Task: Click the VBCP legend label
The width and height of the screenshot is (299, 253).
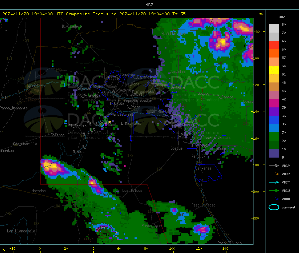Action: [x=286, y=166]
